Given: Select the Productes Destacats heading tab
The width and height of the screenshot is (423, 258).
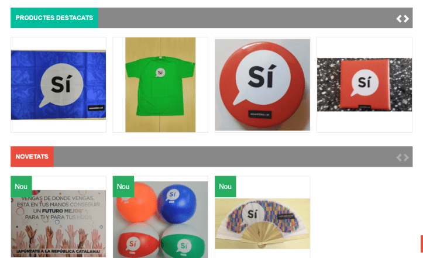Looking at the screenshot, I should [x=54, y=18].
